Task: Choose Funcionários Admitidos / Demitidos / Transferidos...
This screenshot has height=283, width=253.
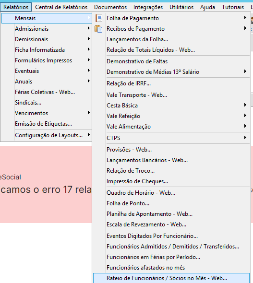Action: coord(171,247)
